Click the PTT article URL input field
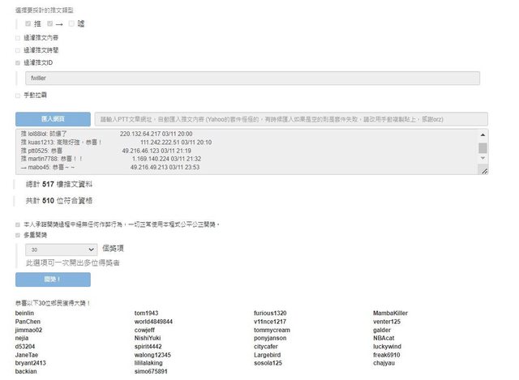Image resolution: width=519 pixels, height=380 pixels. click(290, 118)
